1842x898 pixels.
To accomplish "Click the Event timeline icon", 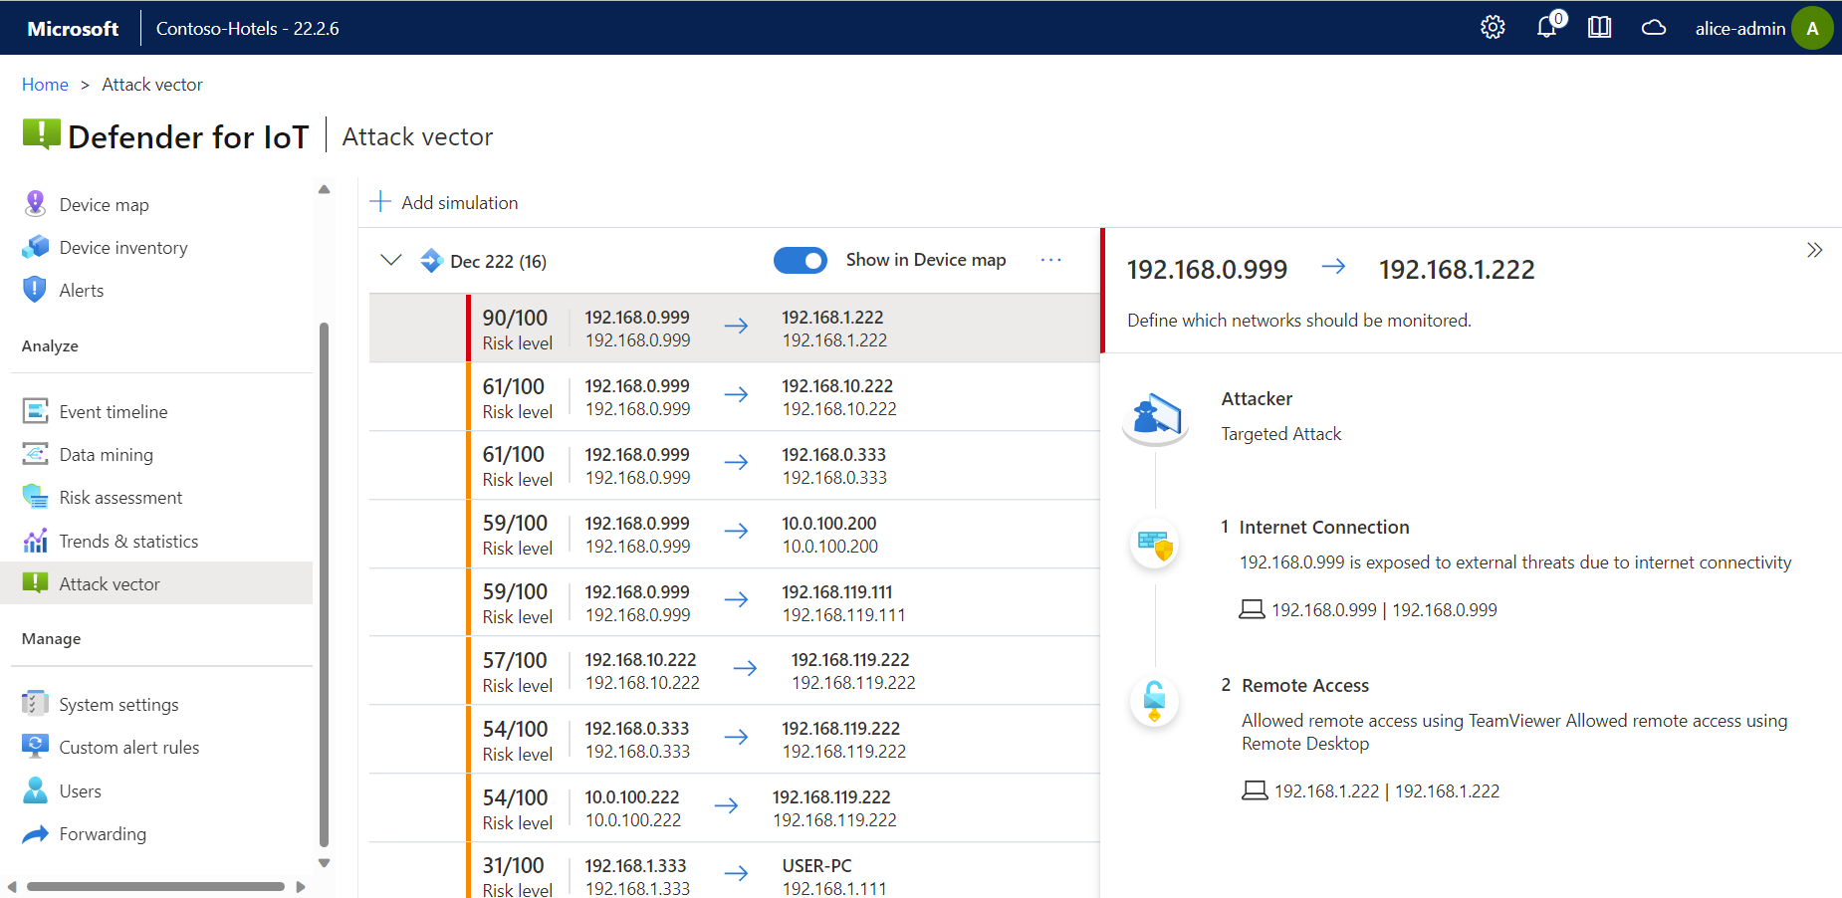I will tap(35, 411).
